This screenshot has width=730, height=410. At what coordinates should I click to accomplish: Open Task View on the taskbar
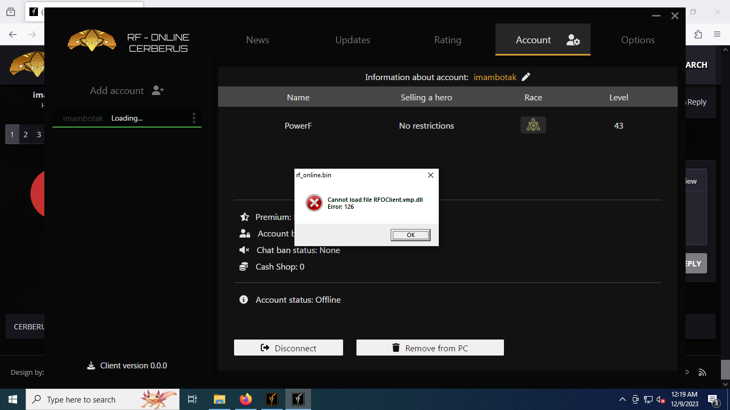coord(192,399)
